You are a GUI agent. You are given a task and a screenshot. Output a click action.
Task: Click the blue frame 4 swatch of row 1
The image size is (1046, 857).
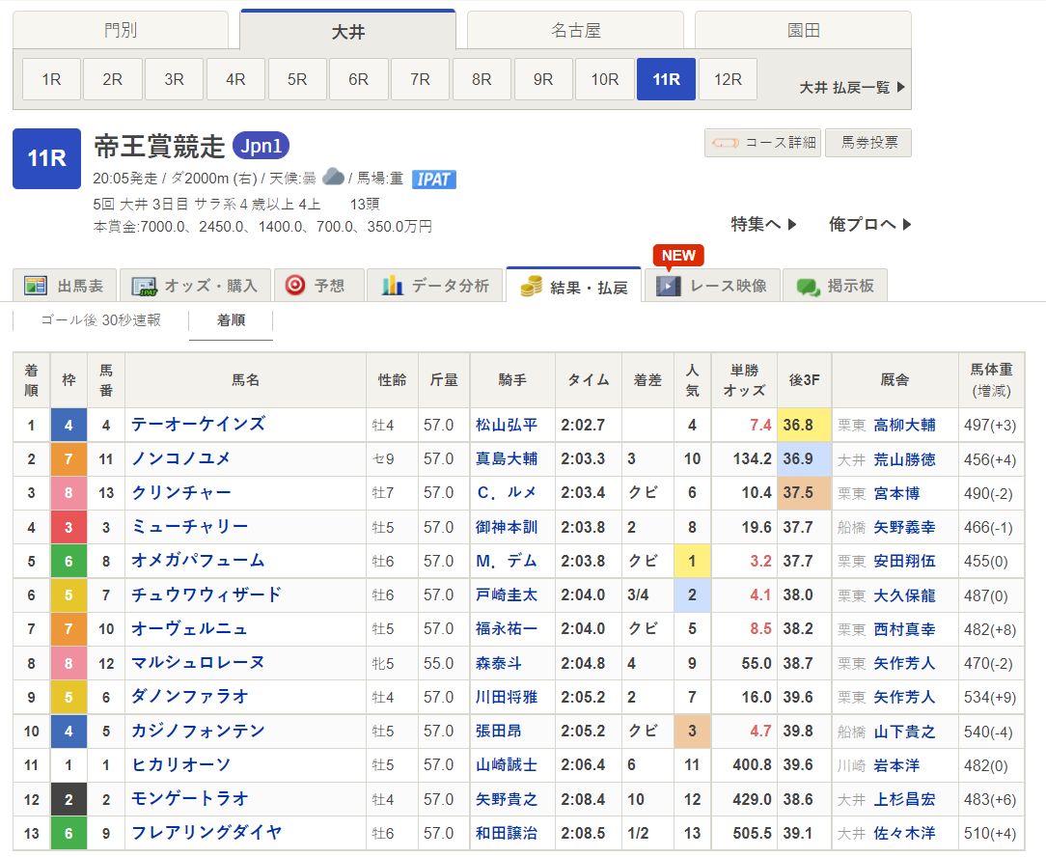pos(69,425)
